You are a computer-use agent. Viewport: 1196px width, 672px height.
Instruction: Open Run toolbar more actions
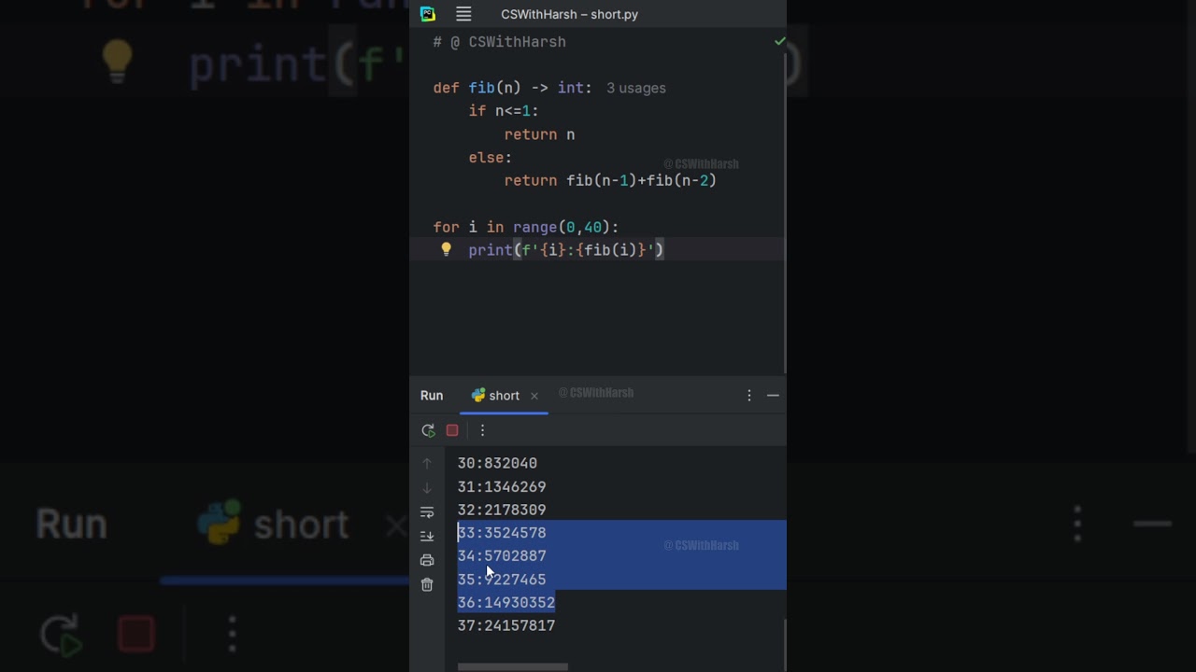pyautogui.click(x=482, y=430)
